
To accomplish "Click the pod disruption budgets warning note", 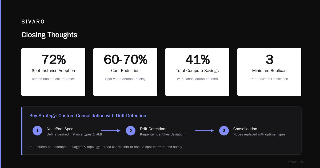I will click(x=106, y=147).
